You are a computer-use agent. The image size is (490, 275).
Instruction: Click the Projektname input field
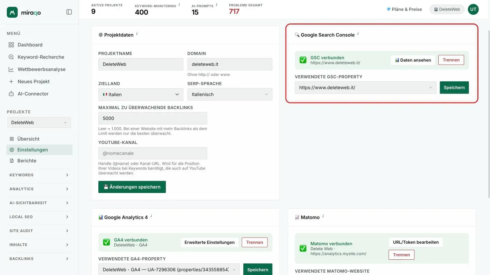pyautogui.click(x=141, y=64)
